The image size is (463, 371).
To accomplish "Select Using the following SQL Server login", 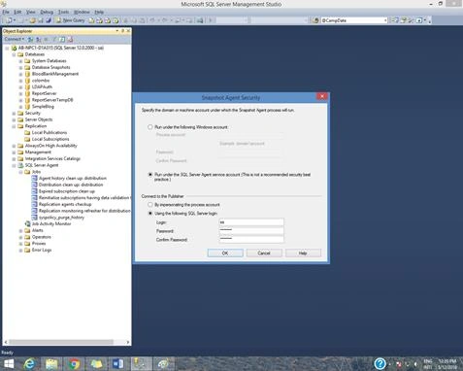I will click(x=149, y=214).
